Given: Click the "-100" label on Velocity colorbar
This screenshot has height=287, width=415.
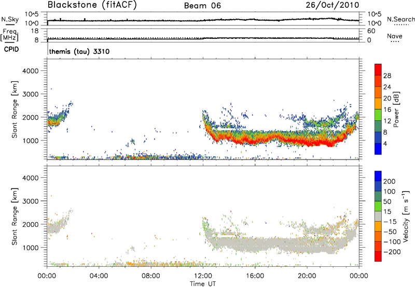Looking at the screenshot, I should [x=392, y=242].
